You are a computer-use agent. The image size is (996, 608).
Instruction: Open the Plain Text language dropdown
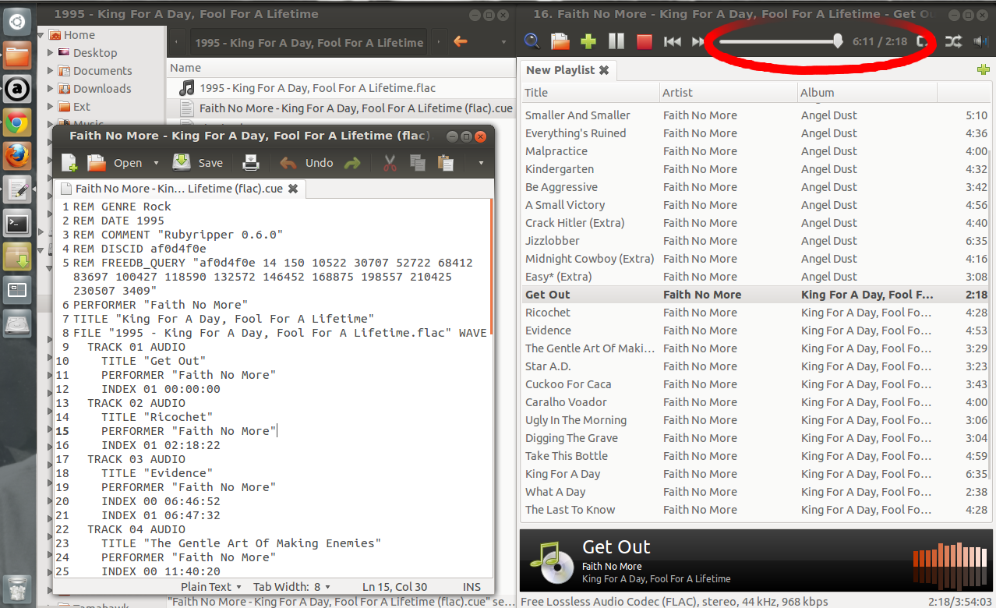pyautogui.click(x=210, y=586)
